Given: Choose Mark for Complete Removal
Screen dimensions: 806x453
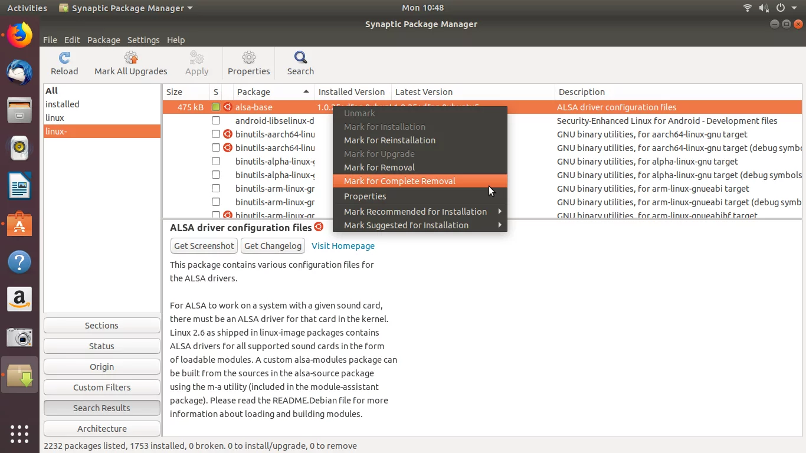Looking at the screenshot, I should click(x=420, y=181).
